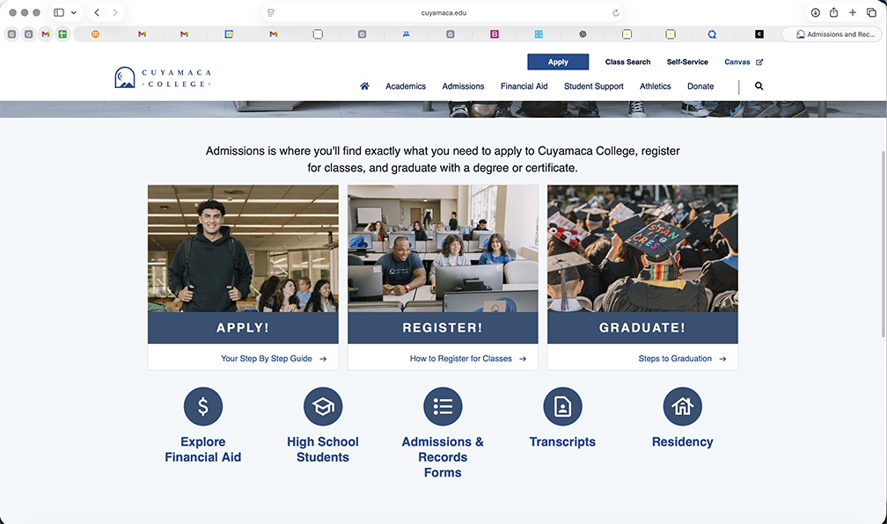The width and height of the screenshot is (887, 524).
Task: Click the list icon for Records Forms
Action: 443,406
